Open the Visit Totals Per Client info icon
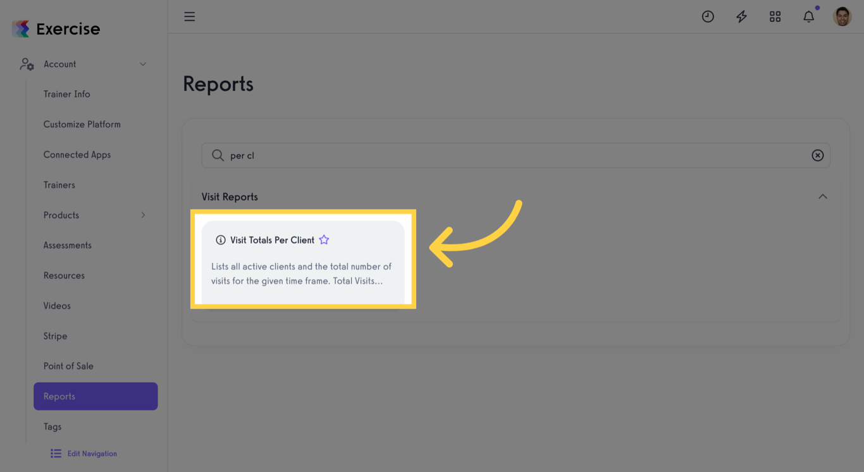The image size is (864, 472). tap(220, 239)
